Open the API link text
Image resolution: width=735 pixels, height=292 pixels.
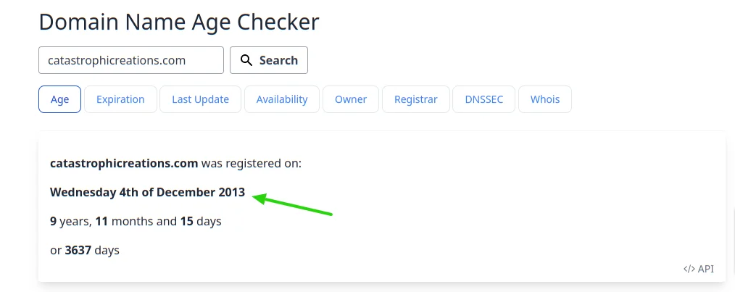[706, 269]
